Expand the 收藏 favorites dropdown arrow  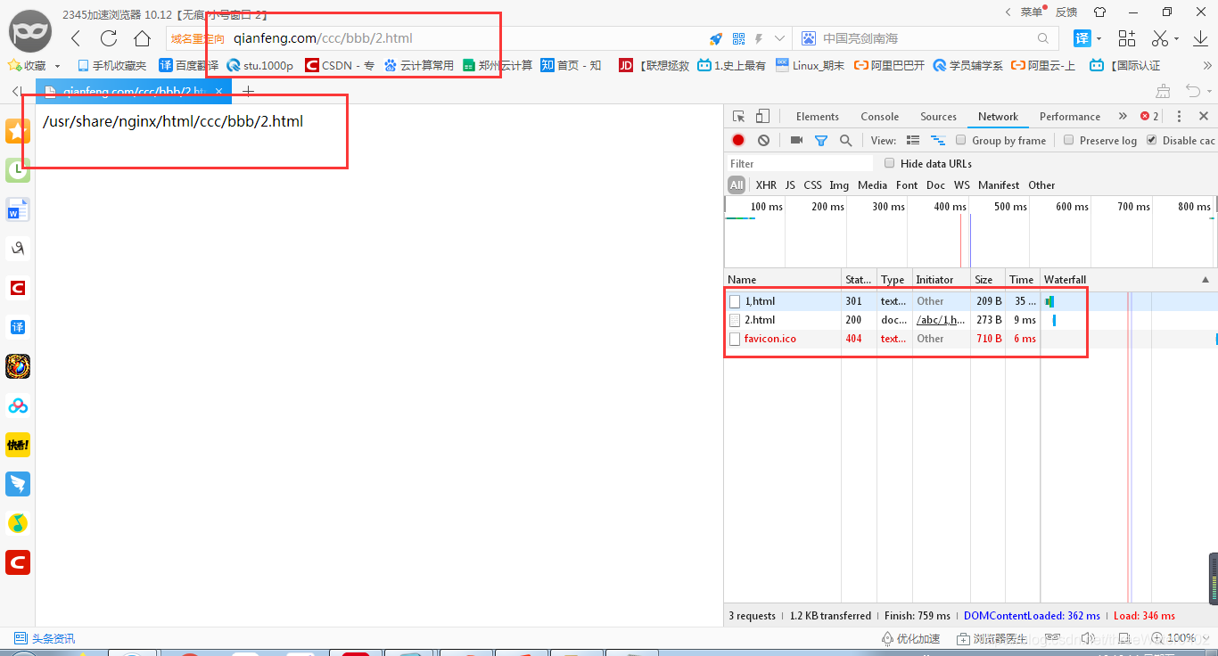(58, 66)
